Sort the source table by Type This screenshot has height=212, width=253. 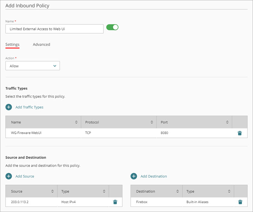coord(104,191)
